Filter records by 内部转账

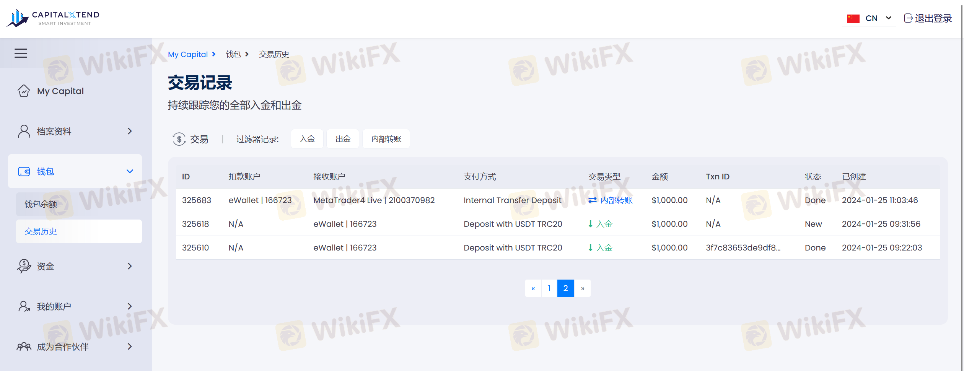tap(386, 139)
